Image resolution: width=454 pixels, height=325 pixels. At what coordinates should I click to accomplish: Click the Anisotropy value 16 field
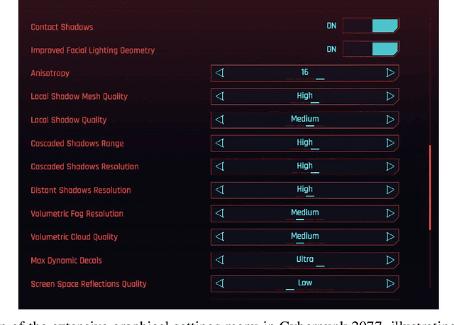click(x=305, y=72)
